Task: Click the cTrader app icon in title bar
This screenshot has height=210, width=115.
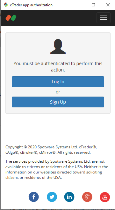Action: pos(6,5)
